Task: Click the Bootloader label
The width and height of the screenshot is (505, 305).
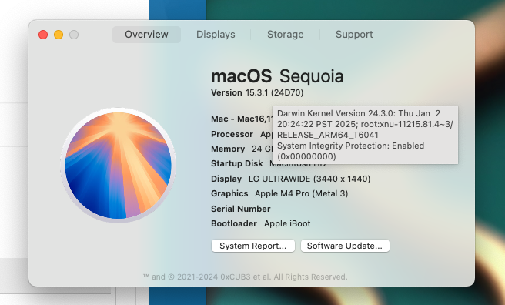Action: click(234, 223)
